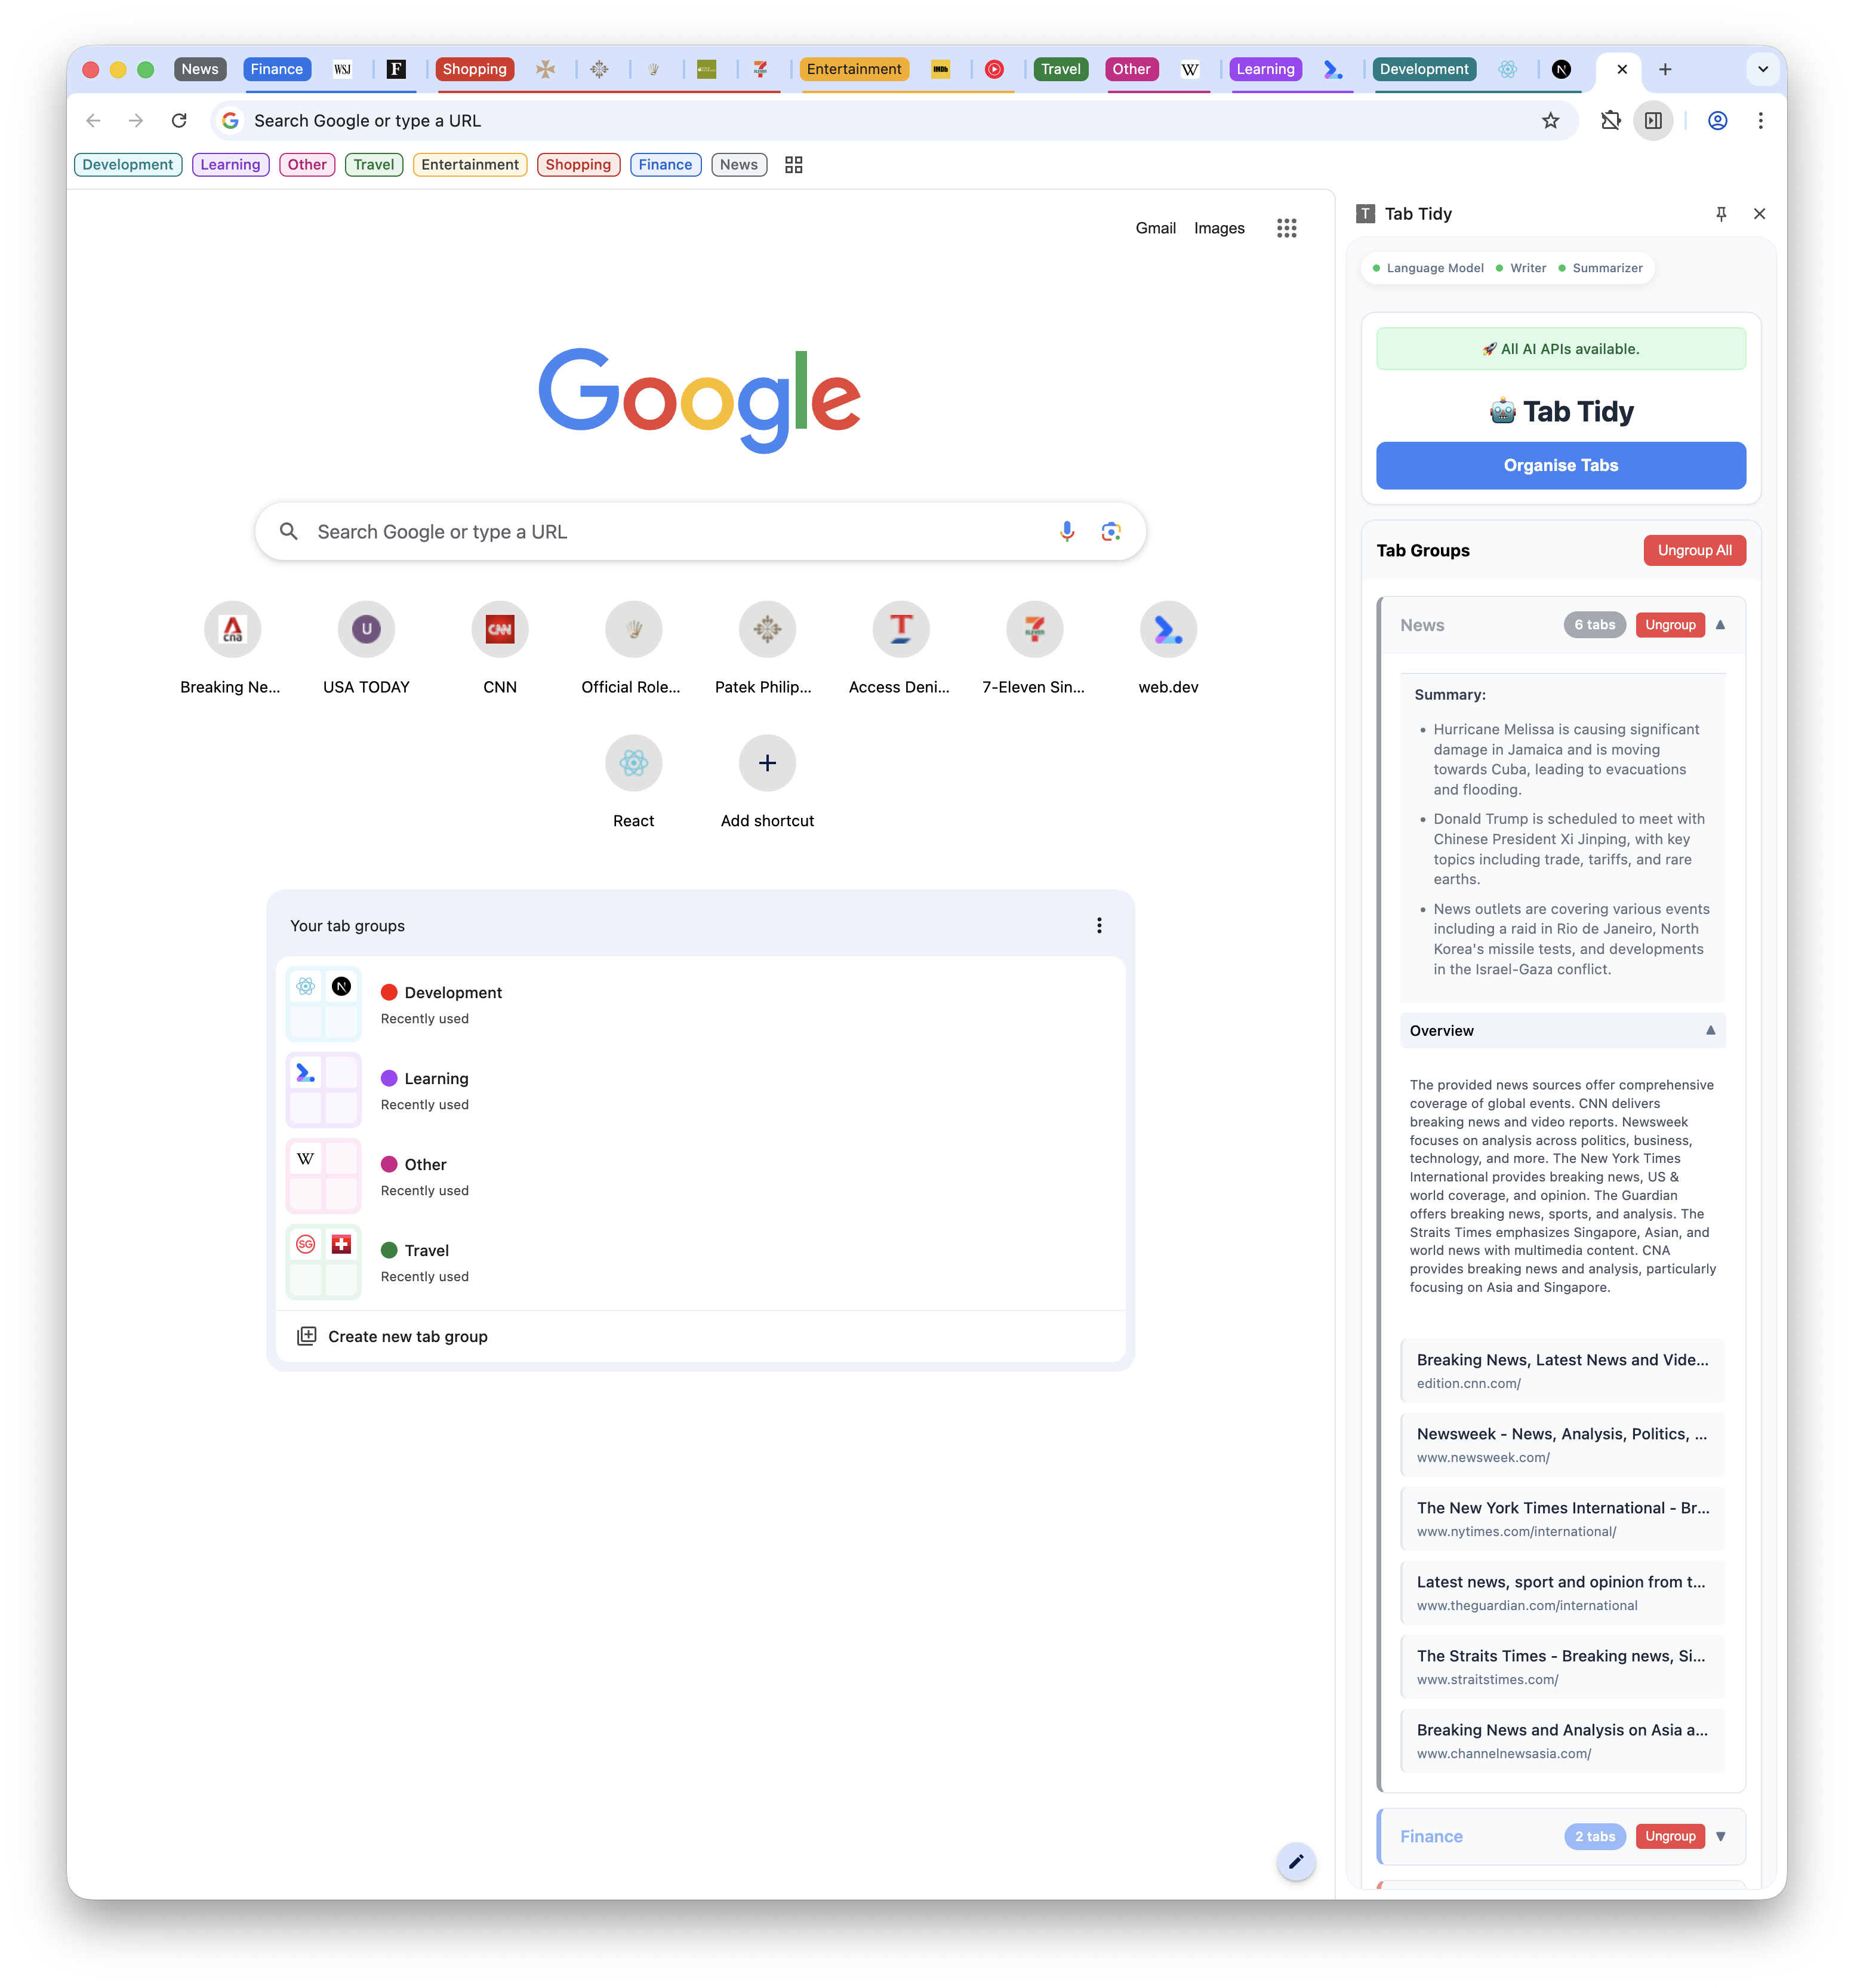Open the Your tab groups options menu
This screenshot has width=1854, height=1988.
click(1099, 926)
